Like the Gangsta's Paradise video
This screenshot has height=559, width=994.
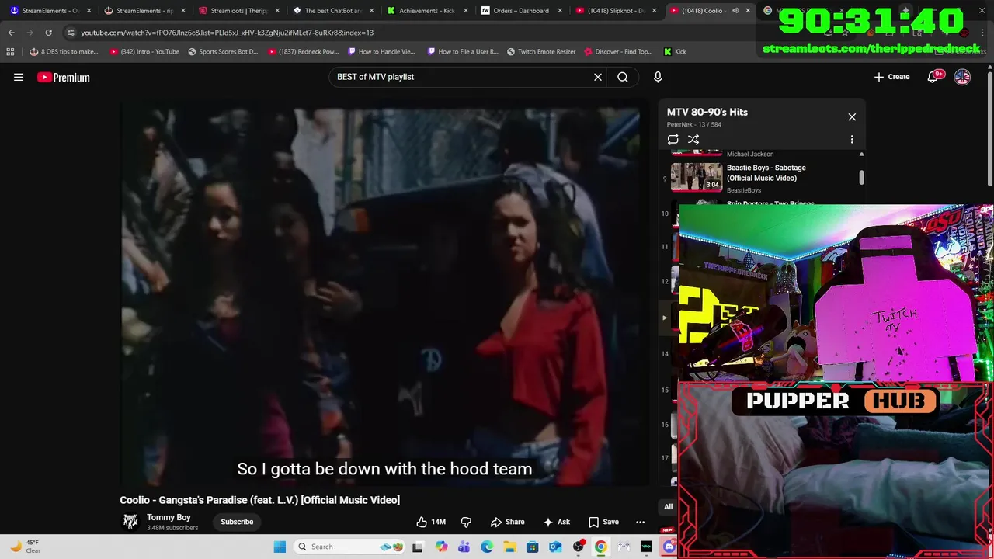pos(431,522)
